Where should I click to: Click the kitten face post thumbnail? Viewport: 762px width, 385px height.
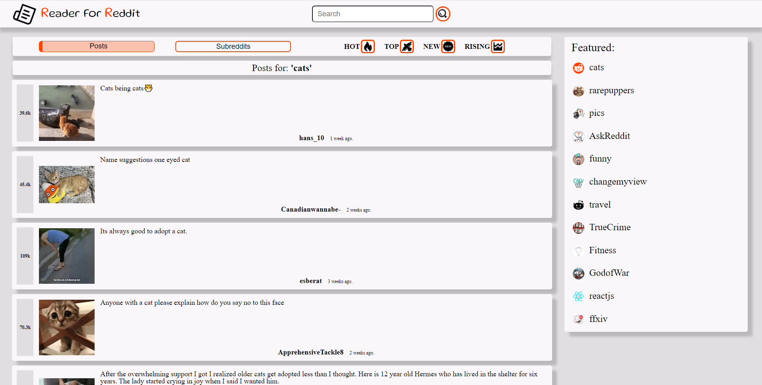pos(67,327)
